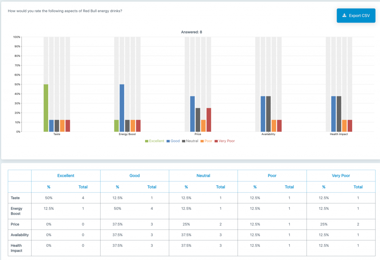Click the Total subheader under Excellent
Screen dimensions: 380x260
pos(83,187)
